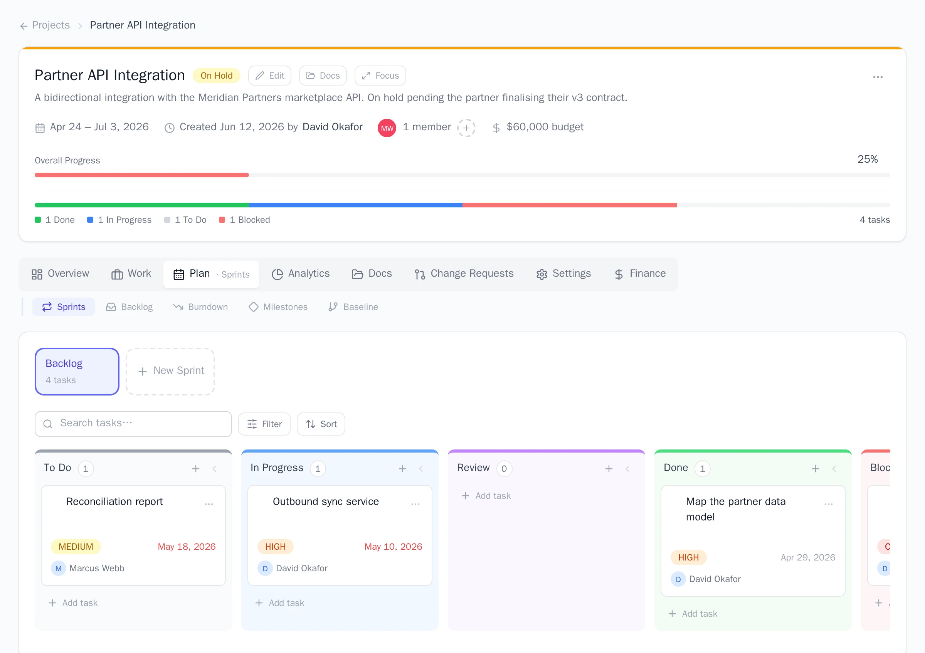Image resolution: width=925 pixels, height=653 pixels.
Task: Click the On Hold status badge
Action: pos(216,76)
